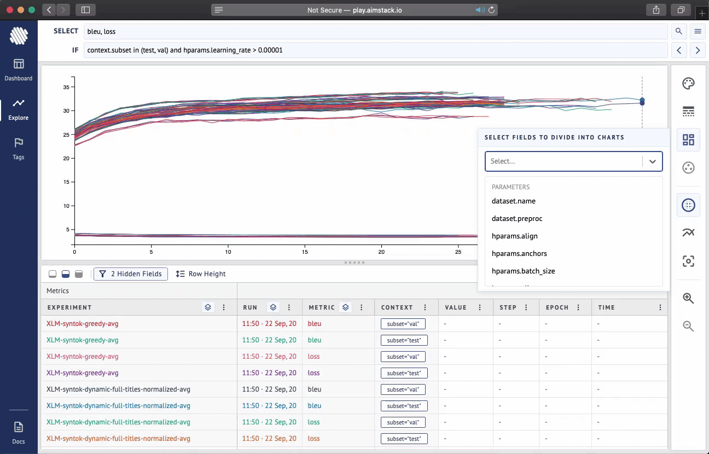Open the 2 Hidden Fields filter
The width and height of the screenshot is (709, 454).
[131, 274]
